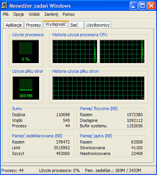This screenshot has width=157, height=175.
Task: Click the page file gauge showing 369 MB
Action: pos(26,88)
